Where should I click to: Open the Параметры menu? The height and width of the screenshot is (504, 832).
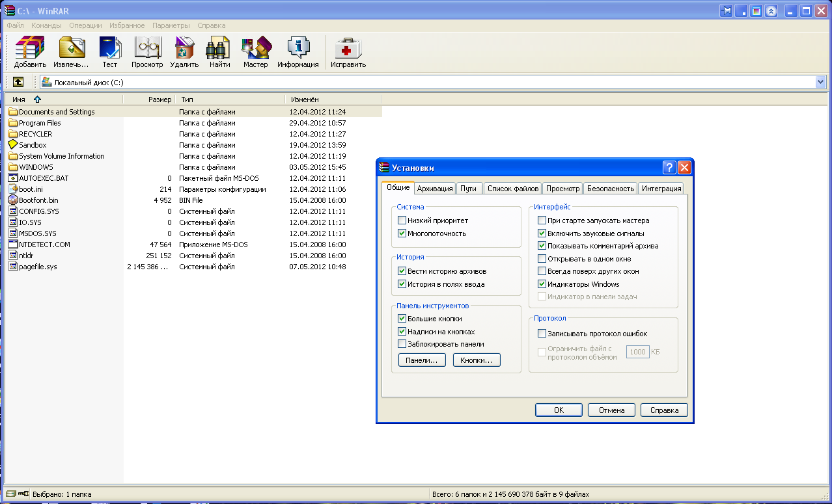[x=171, y=25]
